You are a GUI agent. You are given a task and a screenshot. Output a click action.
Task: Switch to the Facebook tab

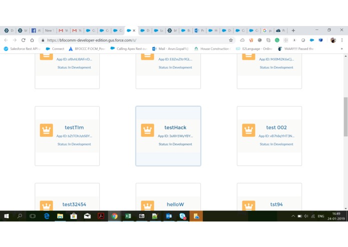[36, 30]
